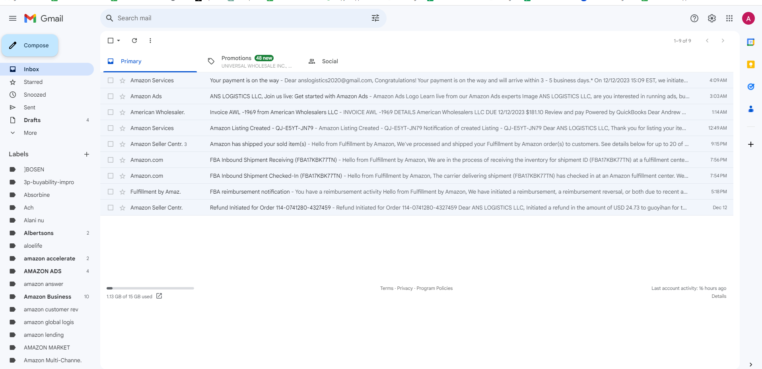Open Google Tasks side panel
The image size is (762, 369).
point(751,87)
